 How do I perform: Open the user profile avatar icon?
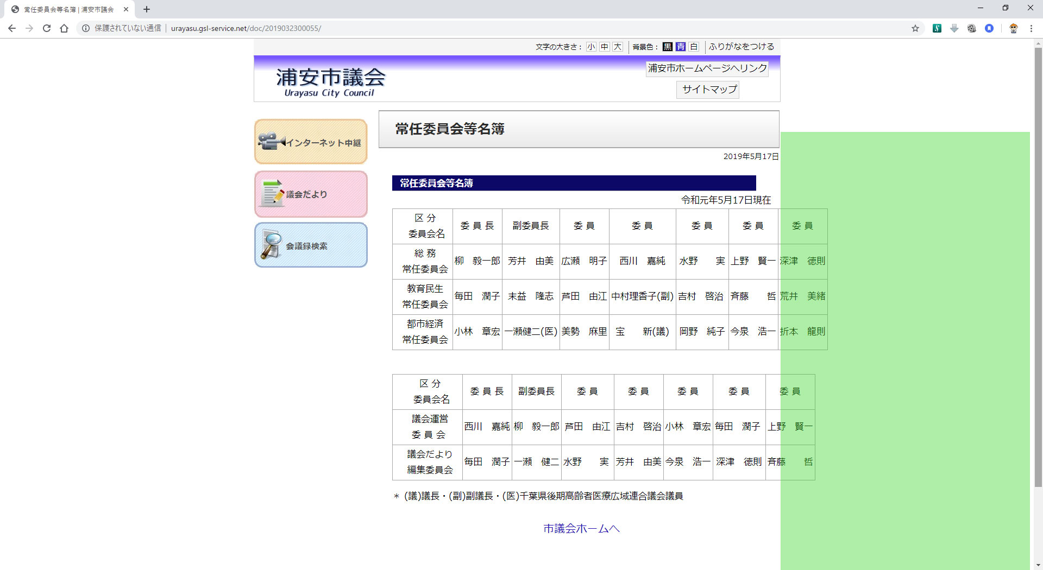(1013, 28)
